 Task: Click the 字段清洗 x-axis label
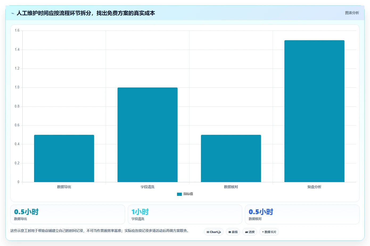[x=147, y=187]
